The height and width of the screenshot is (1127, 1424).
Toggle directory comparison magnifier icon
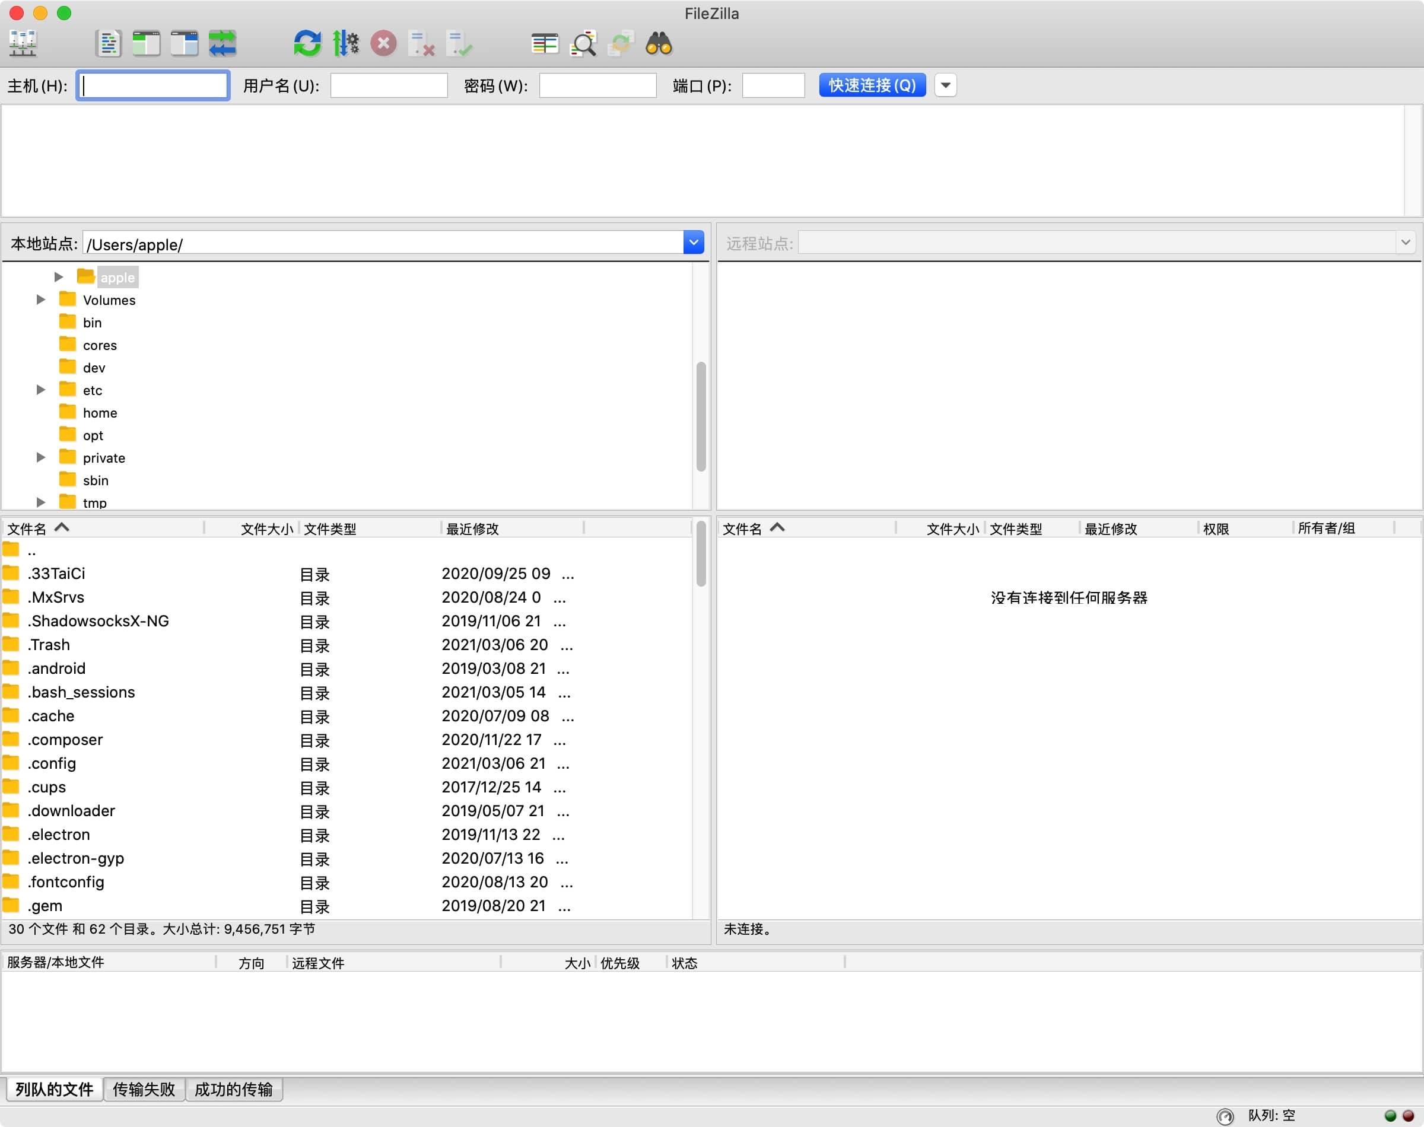coord(583,43)
